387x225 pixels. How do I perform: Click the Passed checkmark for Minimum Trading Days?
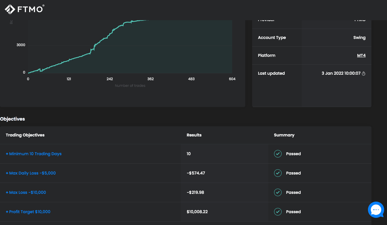click(x=278, y=154)
